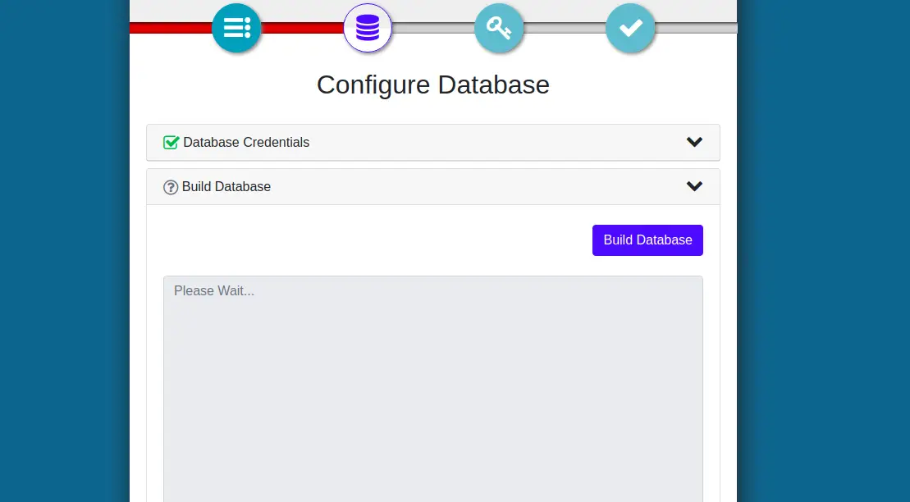
Task: Click red progress bar between first two steps
Action: click(302, 28)
